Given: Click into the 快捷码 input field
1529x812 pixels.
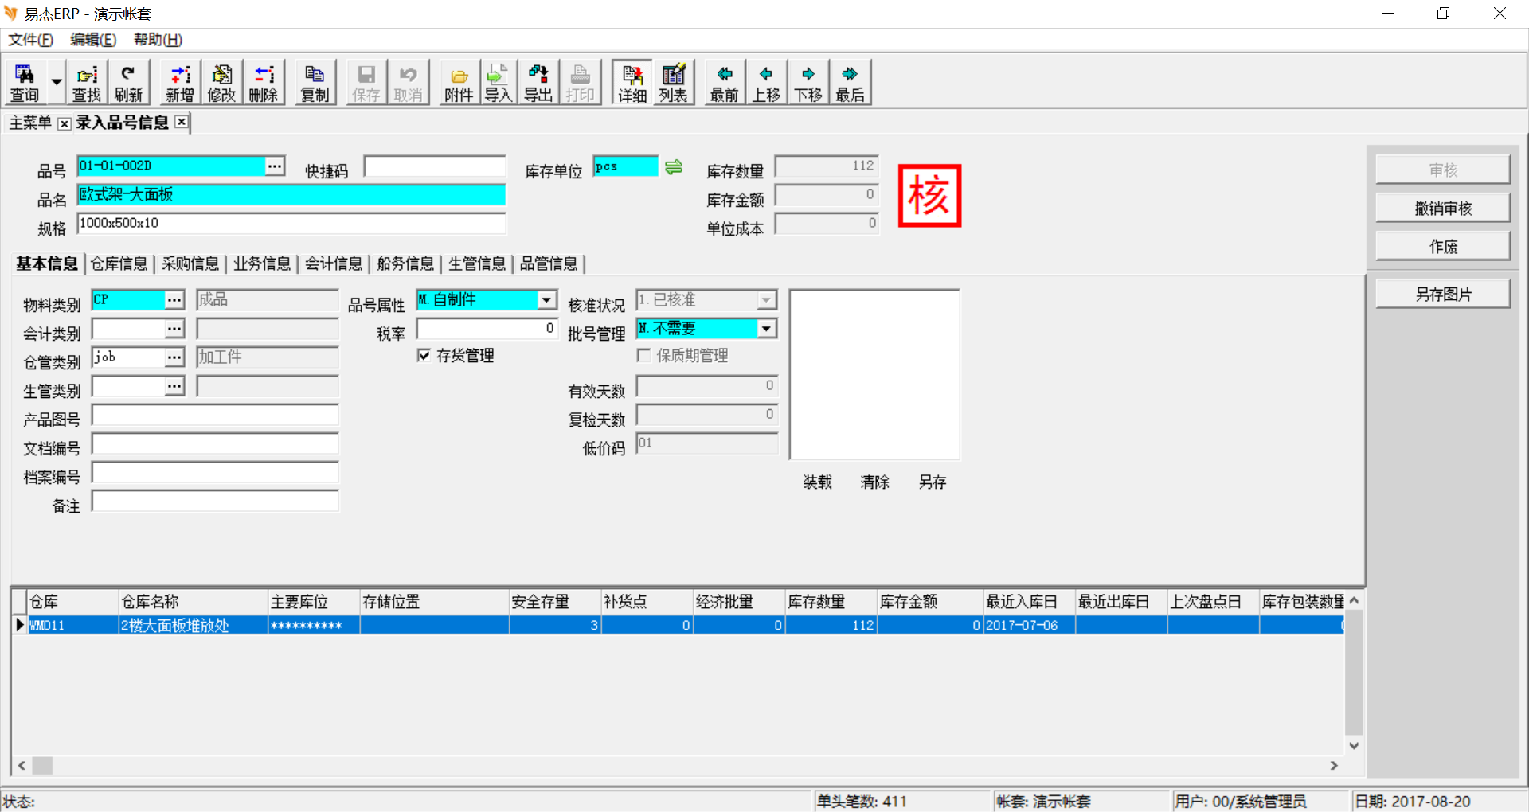Looking at the screenshot, I should [435, 166].
